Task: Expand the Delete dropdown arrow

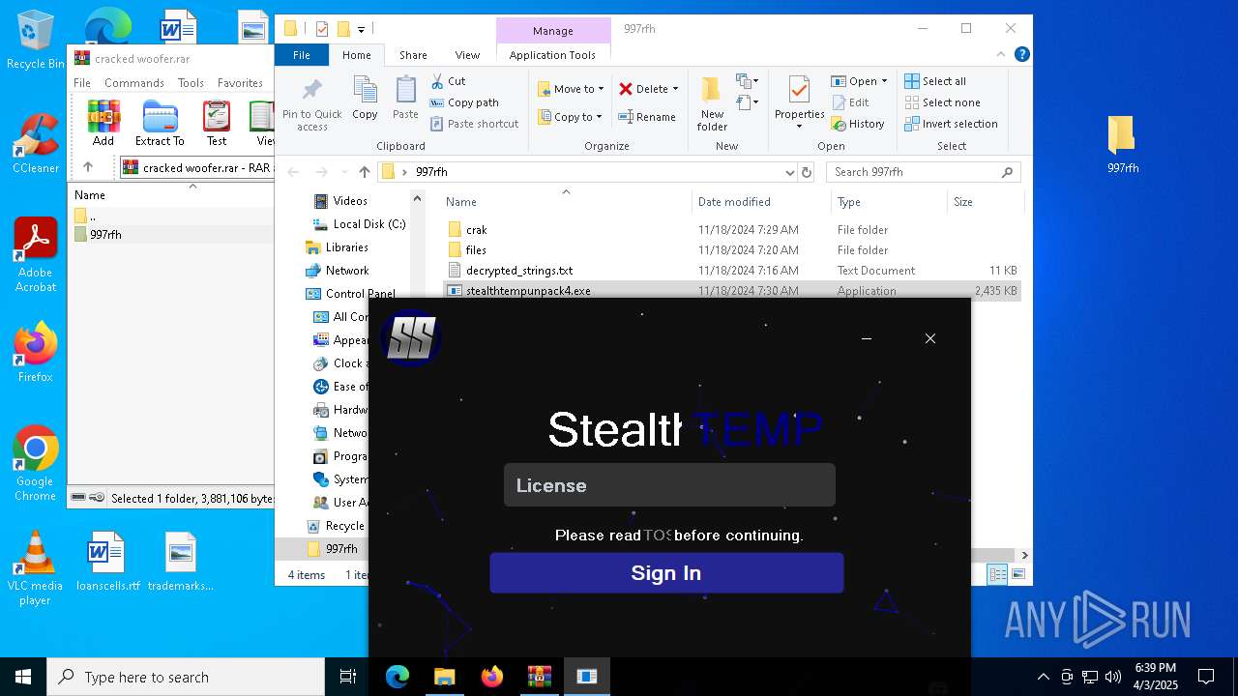Action: pos(675,89)
